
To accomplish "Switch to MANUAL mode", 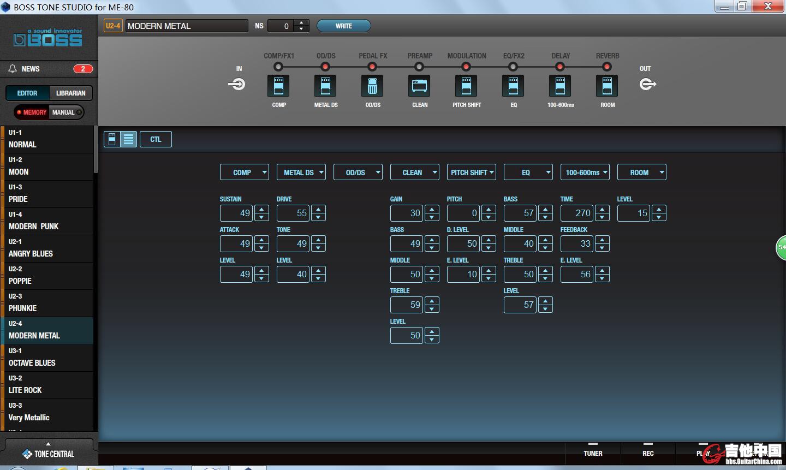I will (x=67, y=112).
